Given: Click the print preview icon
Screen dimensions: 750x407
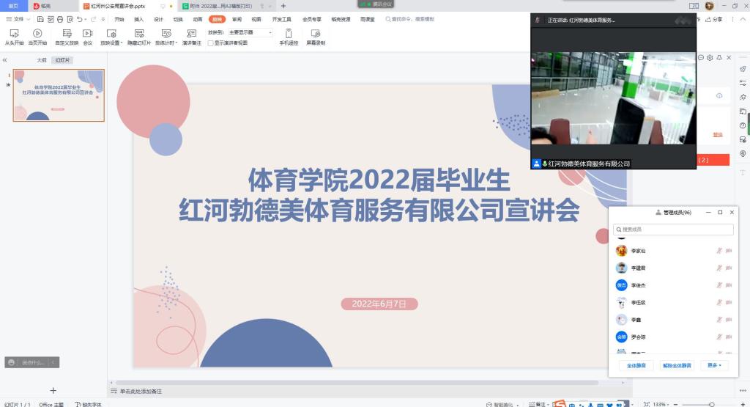Looking at the screenshot, I should tap(70, 19).
